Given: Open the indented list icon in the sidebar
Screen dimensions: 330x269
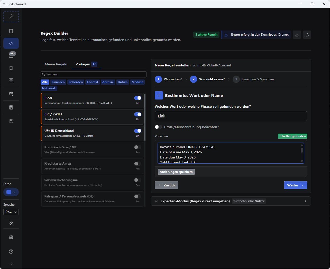Looking at the screenshot, I should (11, 80).
